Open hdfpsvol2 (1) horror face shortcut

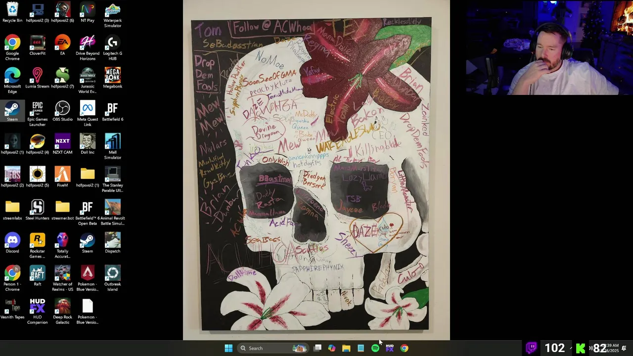tap(12, 144)
